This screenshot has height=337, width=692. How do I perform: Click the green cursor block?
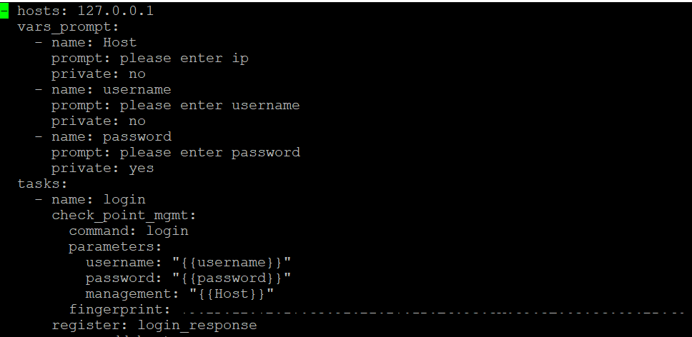coord(4,11)
